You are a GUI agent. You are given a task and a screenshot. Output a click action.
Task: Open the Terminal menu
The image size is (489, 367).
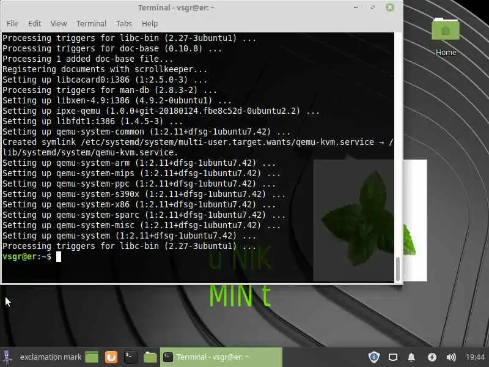click(x=91, y=24)
